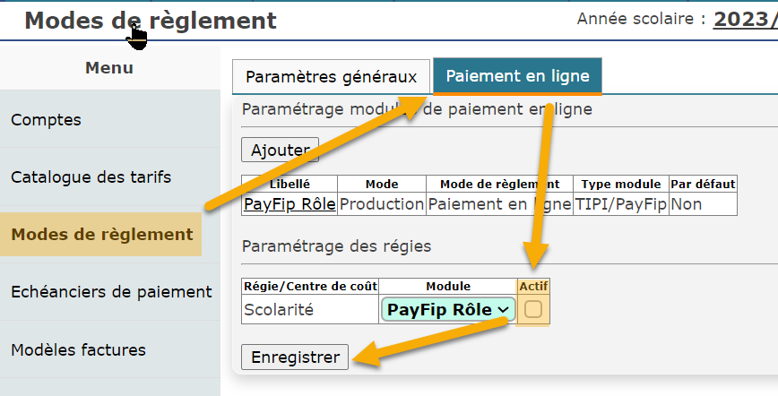Click the Actif column header

533,287
